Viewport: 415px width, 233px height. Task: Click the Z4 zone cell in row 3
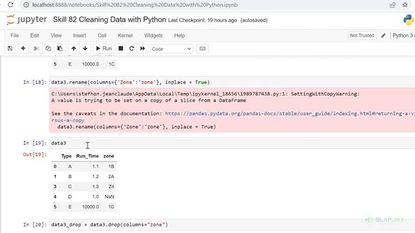[111, 186]
